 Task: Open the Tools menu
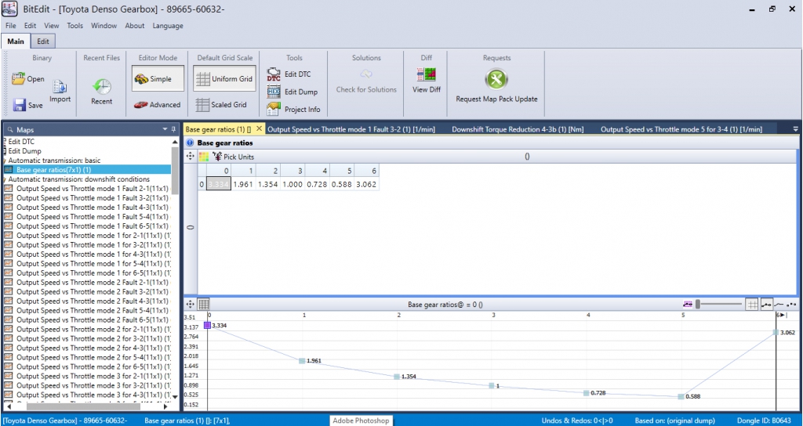pyautogui.click(x=74, y=26)
